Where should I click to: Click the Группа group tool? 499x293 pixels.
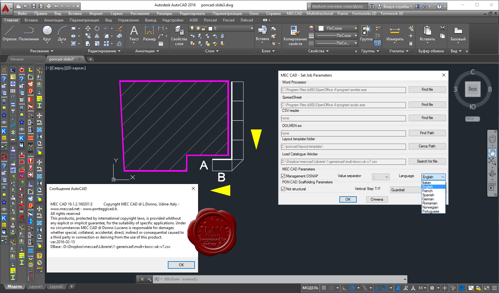click(366, 33)
